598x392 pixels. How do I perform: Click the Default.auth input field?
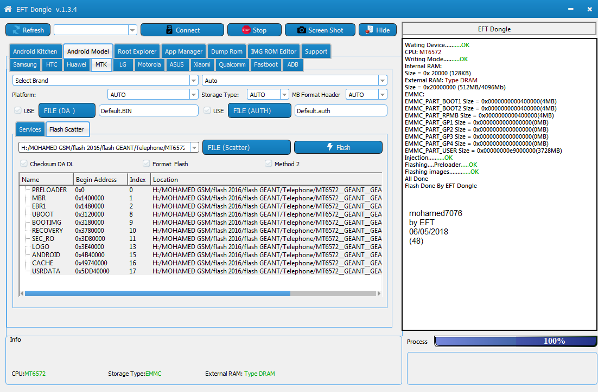pos(341,111)
